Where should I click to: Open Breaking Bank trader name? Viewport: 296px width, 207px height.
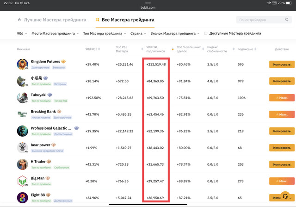pos(43,112)
